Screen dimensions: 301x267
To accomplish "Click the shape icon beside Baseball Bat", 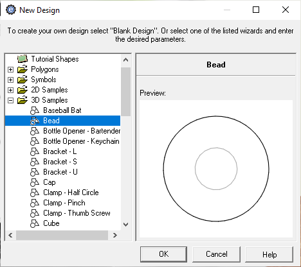I will tap(35, 110).
